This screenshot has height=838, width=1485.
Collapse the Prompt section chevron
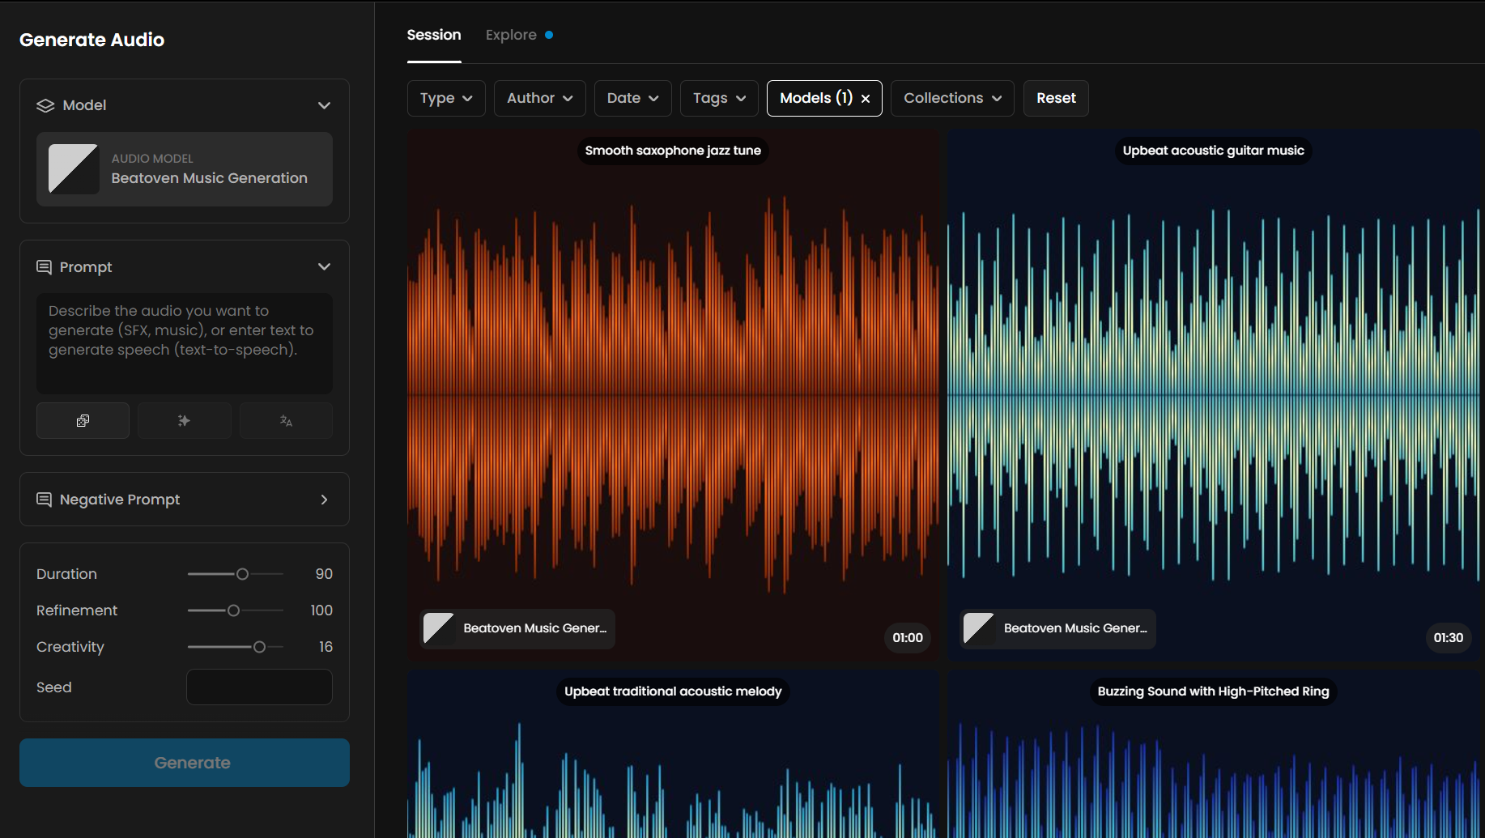324,267
